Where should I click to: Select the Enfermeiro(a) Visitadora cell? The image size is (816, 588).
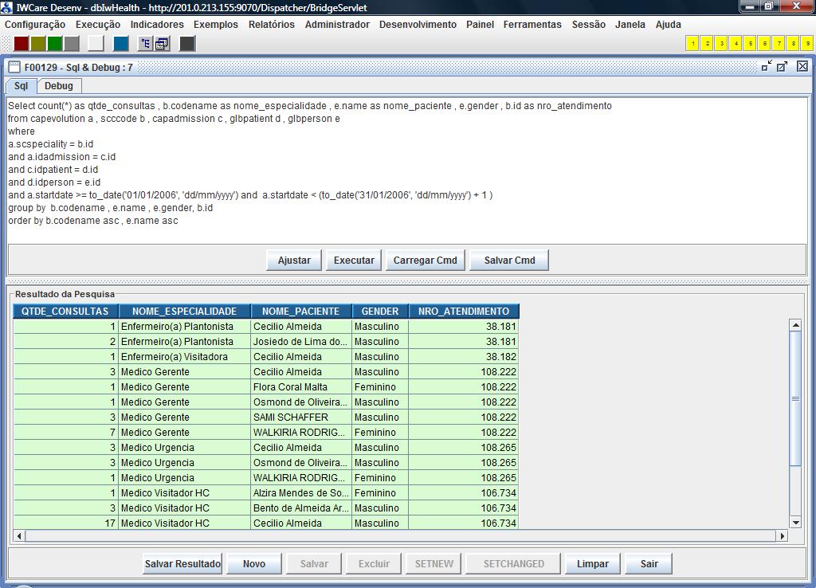click(x=185, y=357)
